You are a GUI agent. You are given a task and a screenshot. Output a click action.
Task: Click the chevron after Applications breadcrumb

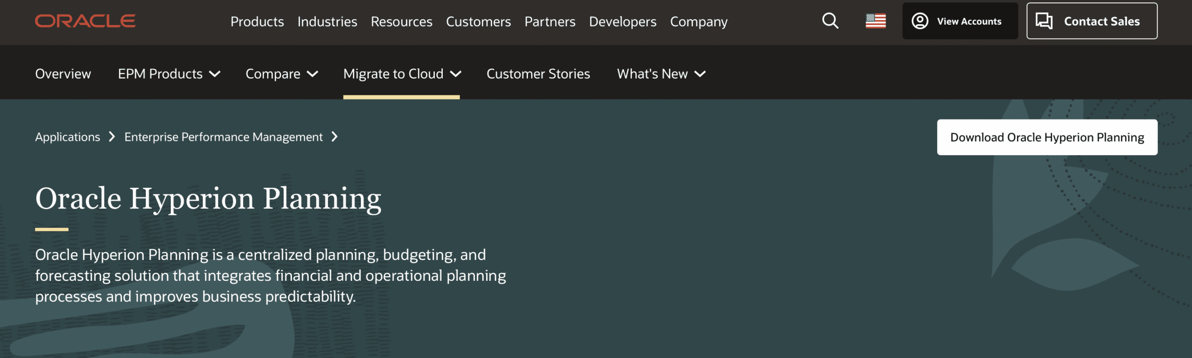click(x=112, y=137)
